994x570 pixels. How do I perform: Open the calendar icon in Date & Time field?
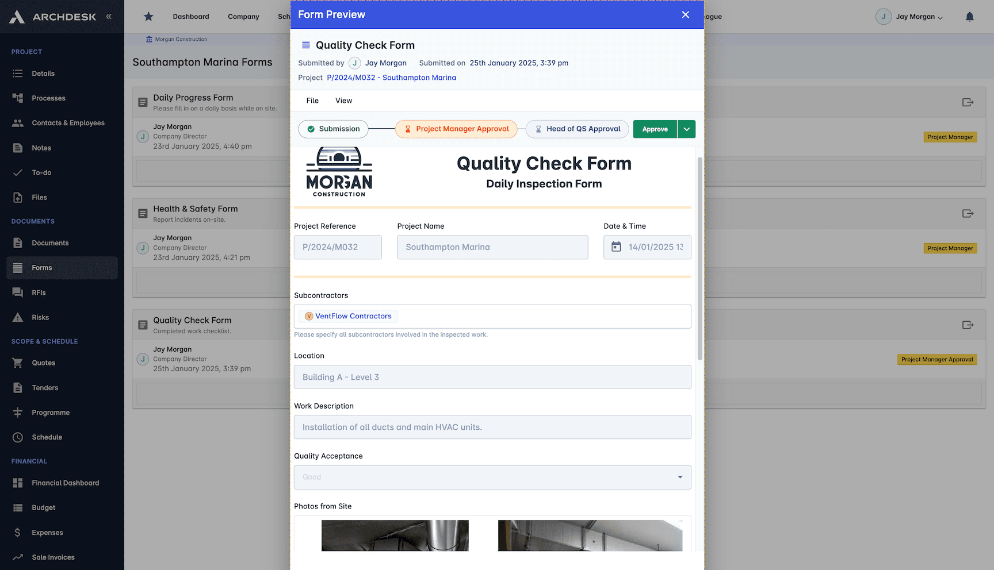pos(616,247)
